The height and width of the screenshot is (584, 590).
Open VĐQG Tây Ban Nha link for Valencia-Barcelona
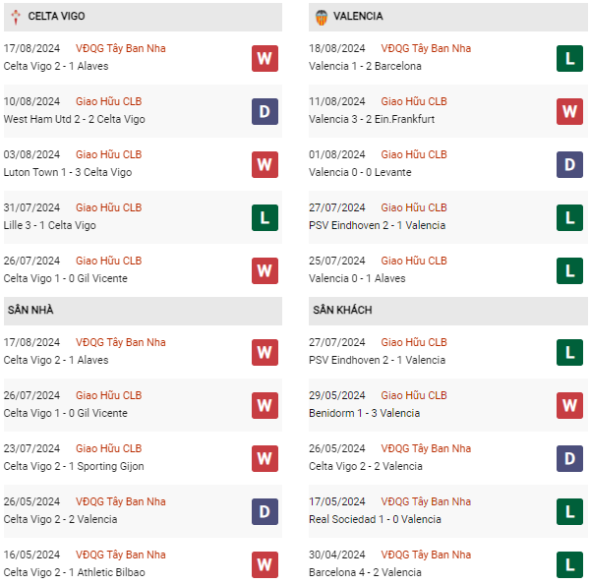coord(426,48)
